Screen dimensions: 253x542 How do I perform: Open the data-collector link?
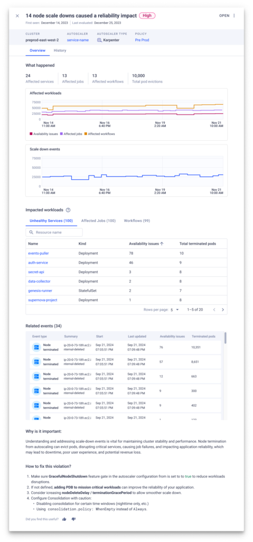coord(39,282)
